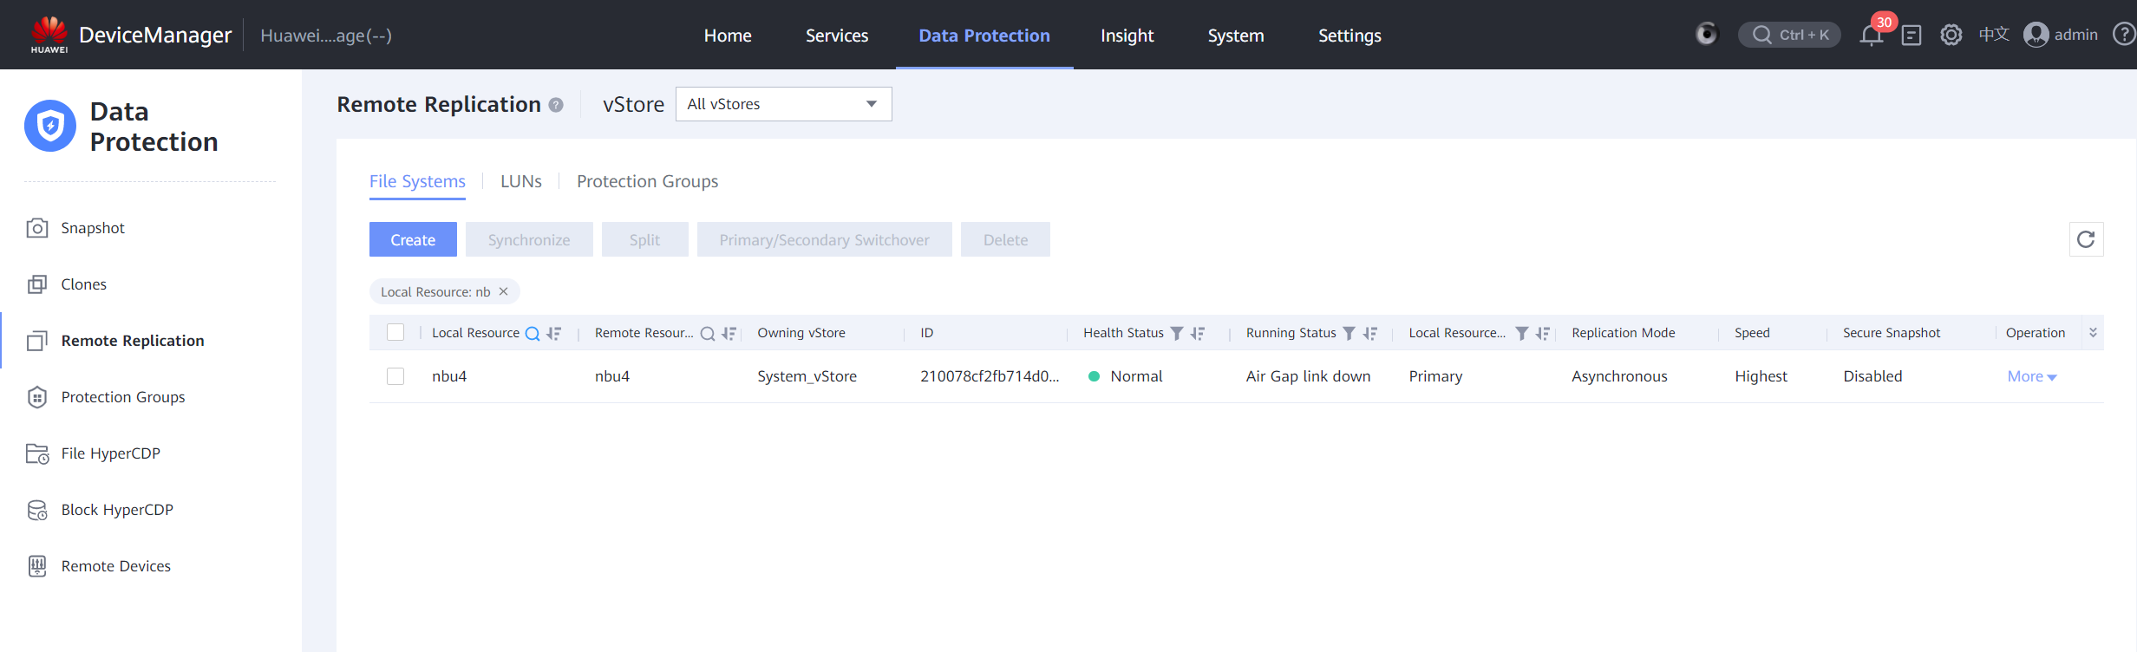Click the settings gear icon in header
This screenshot has height=652, width=2137.
click(1951, 36)
